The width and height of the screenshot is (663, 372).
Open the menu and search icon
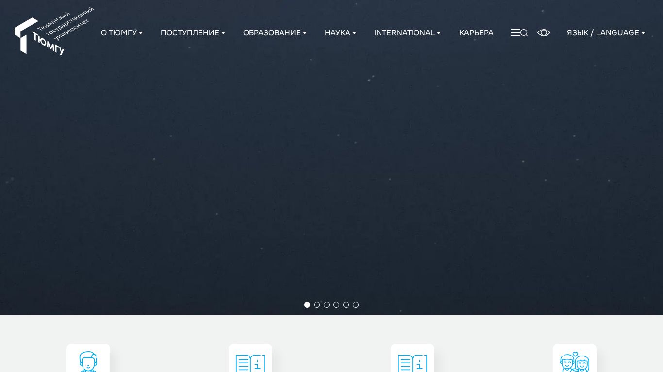[x=519, y=32]
